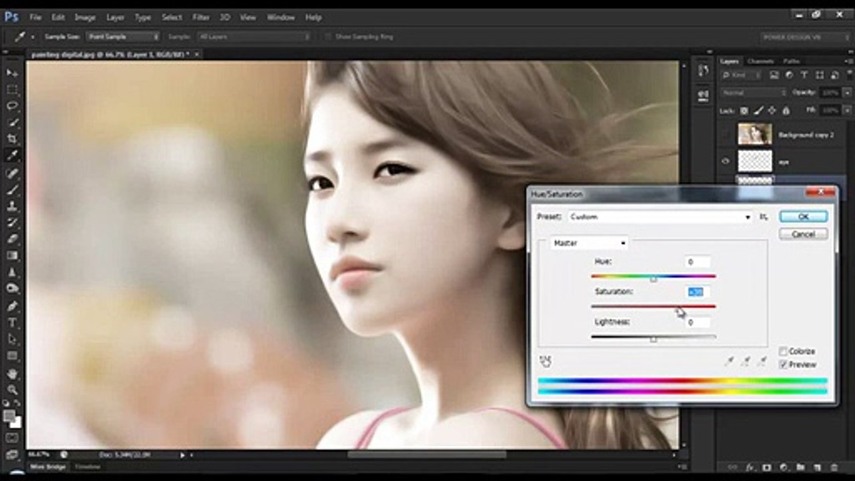
Task: Expand the Master channel dropdown
Action: (589, 243)
